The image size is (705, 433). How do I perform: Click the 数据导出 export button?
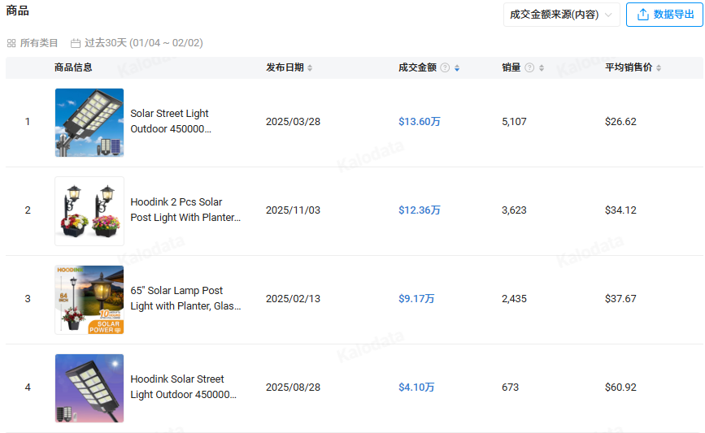pos(664,15)
